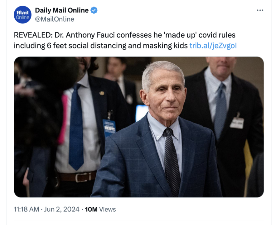Click the 10M view count number
Viewport: 280px width, 225px height.
(x=91, y=209)
